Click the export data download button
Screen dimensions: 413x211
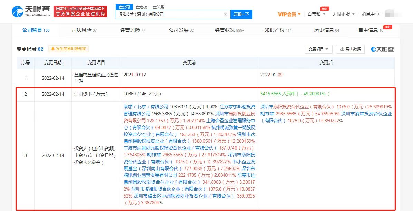(x=350, y=49)
